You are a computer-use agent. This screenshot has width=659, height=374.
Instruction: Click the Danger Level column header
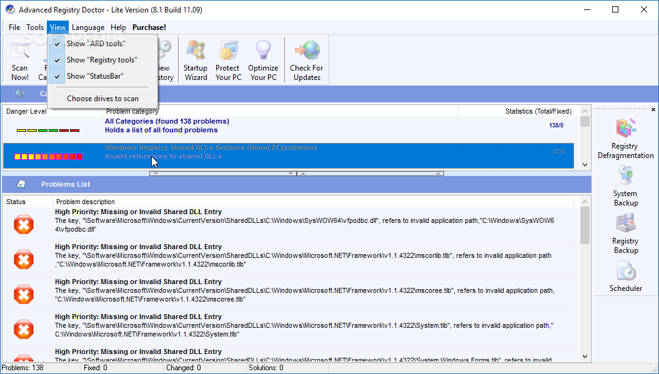[x=52, y=111]
